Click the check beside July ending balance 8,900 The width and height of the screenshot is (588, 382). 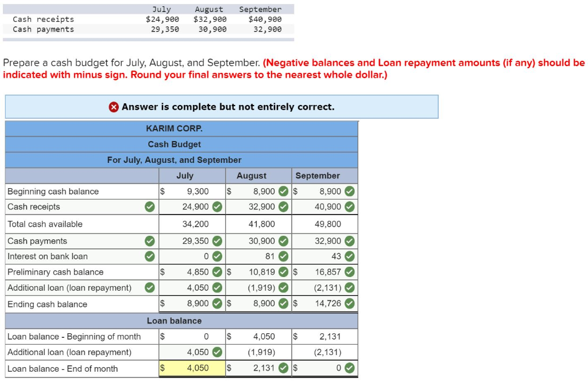pyautogui.click(x=217, y=303)
